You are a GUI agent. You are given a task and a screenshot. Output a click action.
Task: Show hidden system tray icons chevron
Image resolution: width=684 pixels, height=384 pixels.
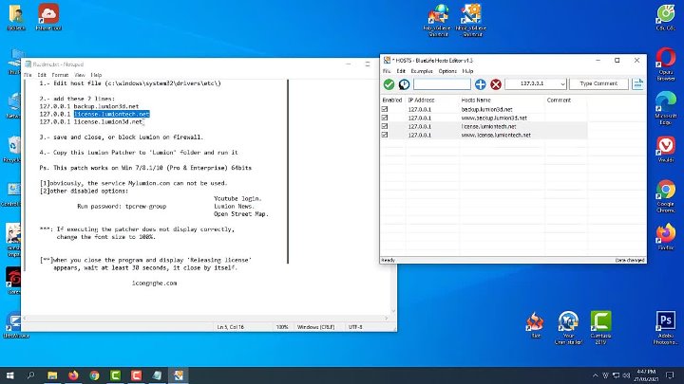595,375
